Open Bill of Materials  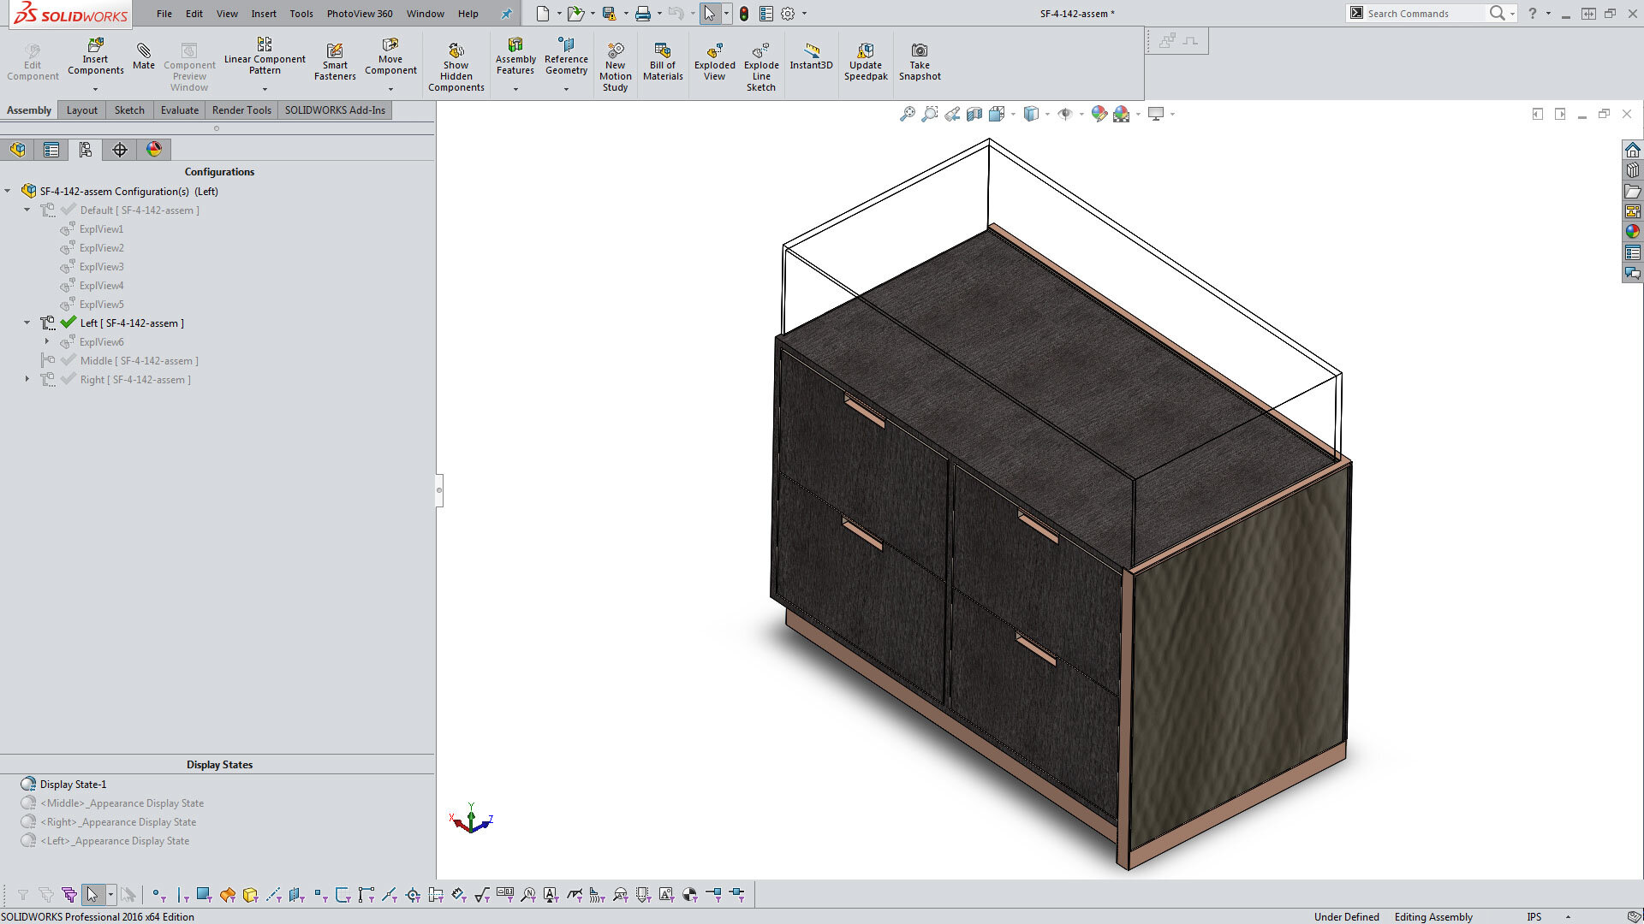(x=663, y=62)
